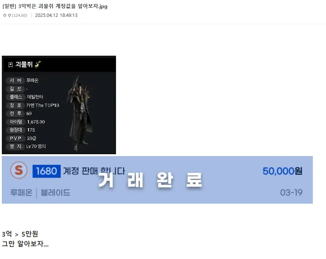The height and width of the screenshot is (259, 326).
Task: Open the listing 계정 판매 합니다
Action: click(94, 171)
